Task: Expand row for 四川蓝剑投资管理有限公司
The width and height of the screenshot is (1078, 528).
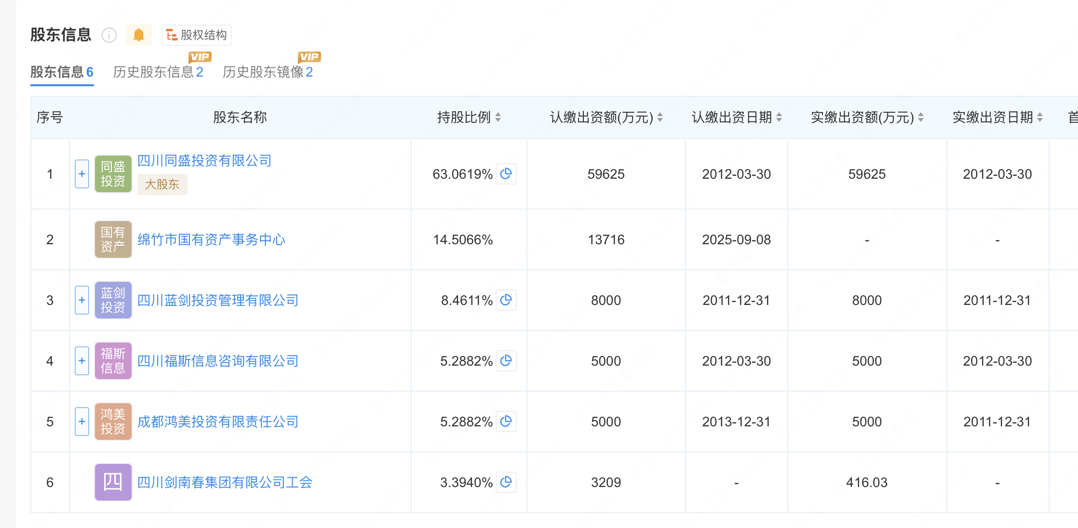Action: [x=82, y=300]
